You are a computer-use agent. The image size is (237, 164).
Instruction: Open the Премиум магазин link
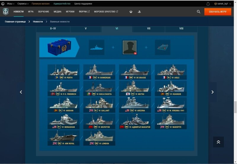coord(41,4)
